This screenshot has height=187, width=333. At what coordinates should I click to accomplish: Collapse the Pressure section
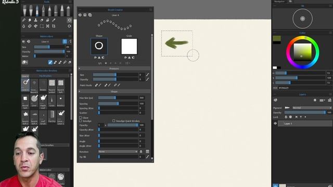(80, 69)
